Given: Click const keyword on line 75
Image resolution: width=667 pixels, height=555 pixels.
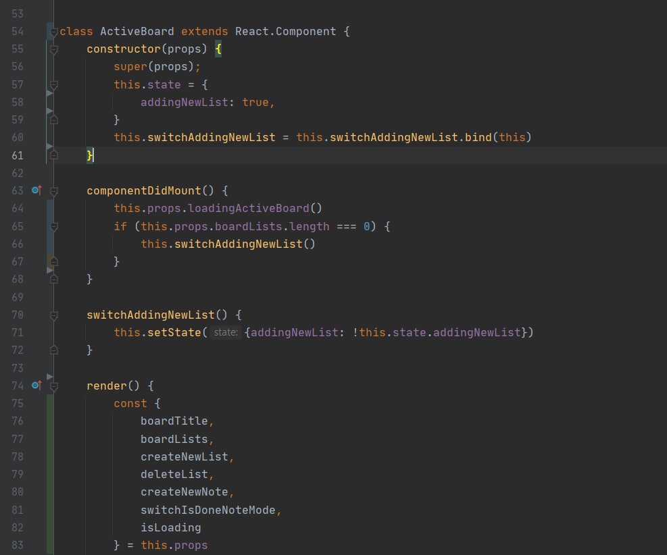Looking at the screenshot, I should tap(130, 404).
